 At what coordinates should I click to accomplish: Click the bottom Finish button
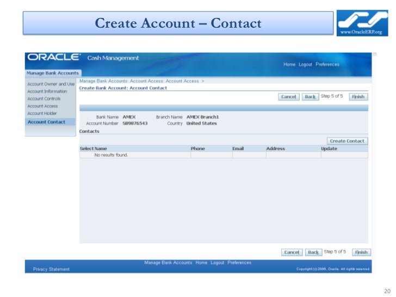[361, 252]
